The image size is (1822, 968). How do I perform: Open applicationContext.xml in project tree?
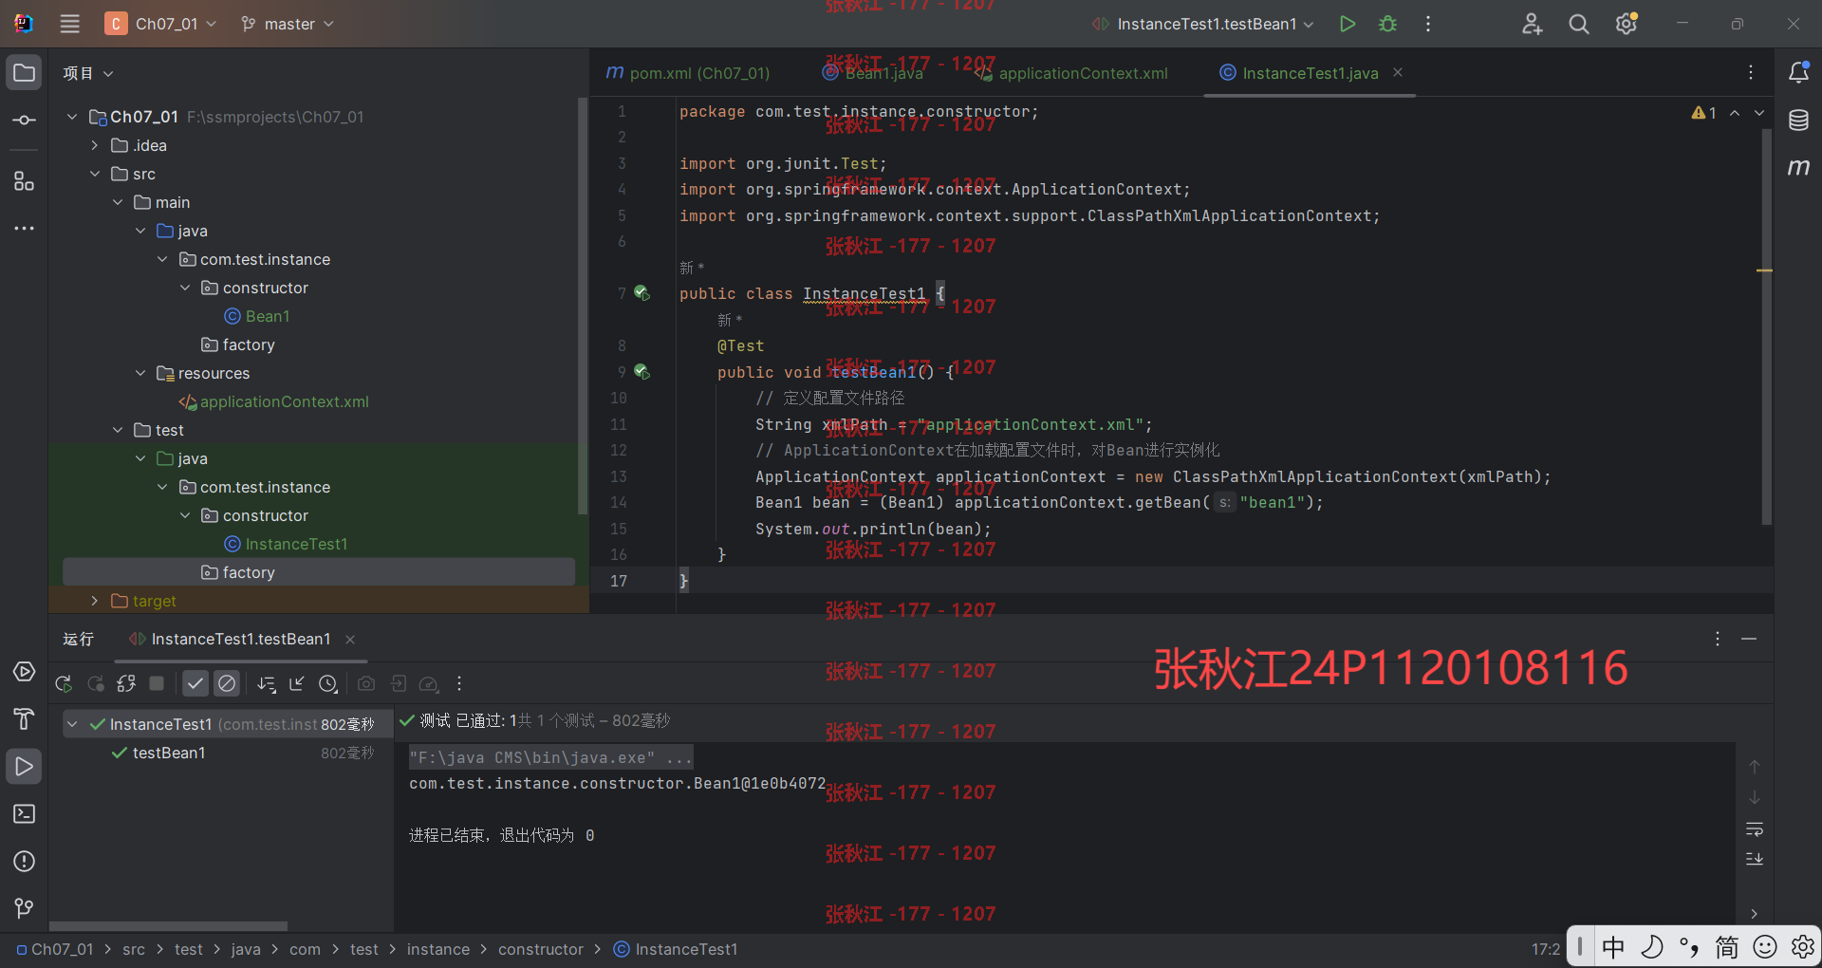pyautogui.click(x=274, y=401)
